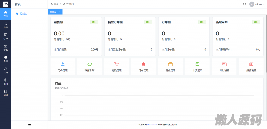Open the 商品 section in sidebar

coord(5,25)
